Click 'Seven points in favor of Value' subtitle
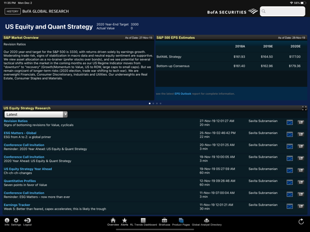The image size is (310, 232). (x=25, y=185)
